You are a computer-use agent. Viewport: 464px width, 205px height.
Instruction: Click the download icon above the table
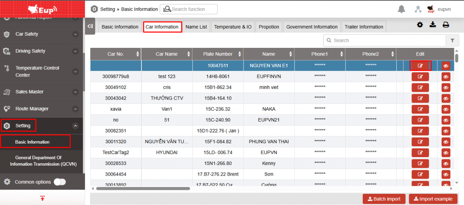point(433,25)
